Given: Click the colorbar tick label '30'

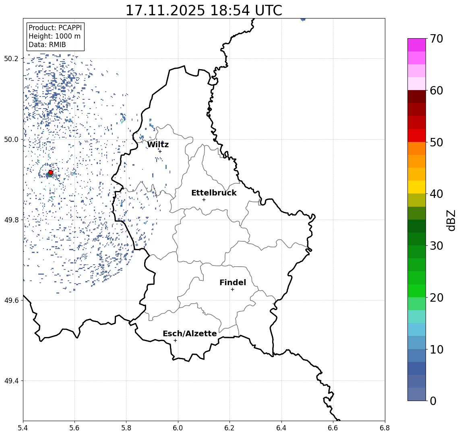Looking at the screenshot, I should pyautogui.click(x=436, y=246).
